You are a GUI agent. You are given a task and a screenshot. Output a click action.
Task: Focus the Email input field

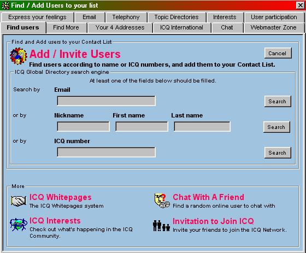click(107, 101)
